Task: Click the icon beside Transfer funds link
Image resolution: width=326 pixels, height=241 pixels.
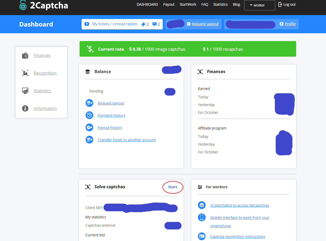Action: point(89,140)
